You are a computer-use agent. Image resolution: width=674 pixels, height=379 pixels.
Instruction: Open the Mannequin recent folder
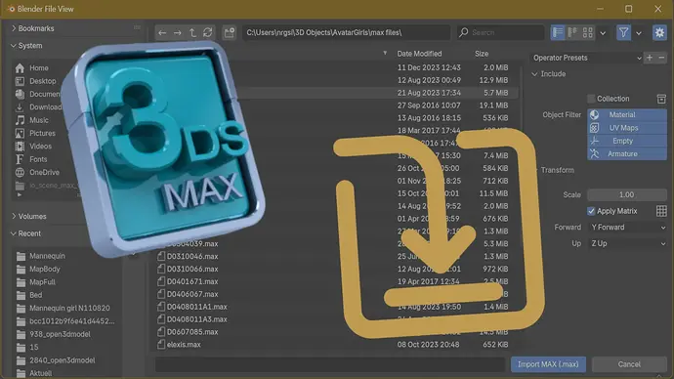(47, 256)
